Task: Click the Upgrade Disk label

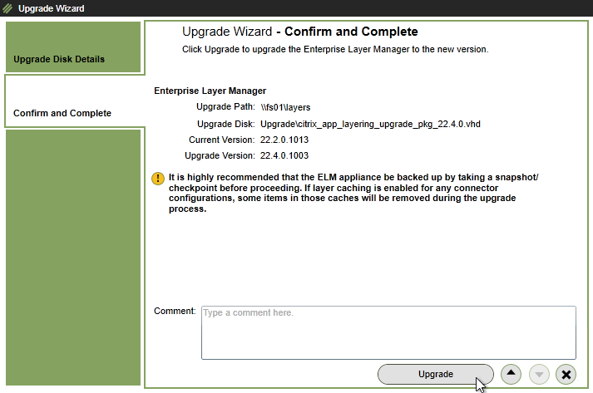Action: tap(225, 124)
